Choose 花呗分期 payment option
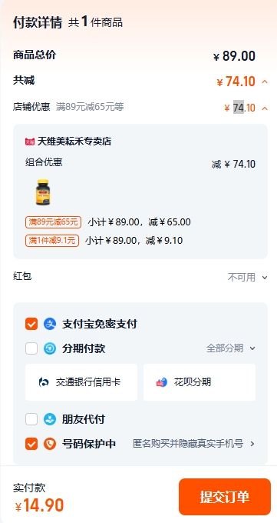The width and height of the screenshot is (277, 523). click(200, 382)
